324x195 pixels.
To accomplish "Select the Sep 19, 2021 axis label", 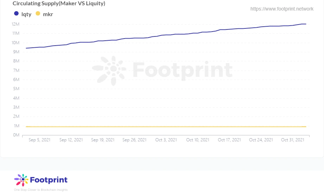I will [103, 140].
